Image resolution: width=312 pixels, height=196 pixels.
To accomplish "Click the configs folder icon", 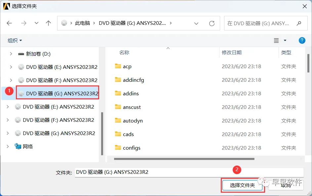I will (x=118, y=147).
